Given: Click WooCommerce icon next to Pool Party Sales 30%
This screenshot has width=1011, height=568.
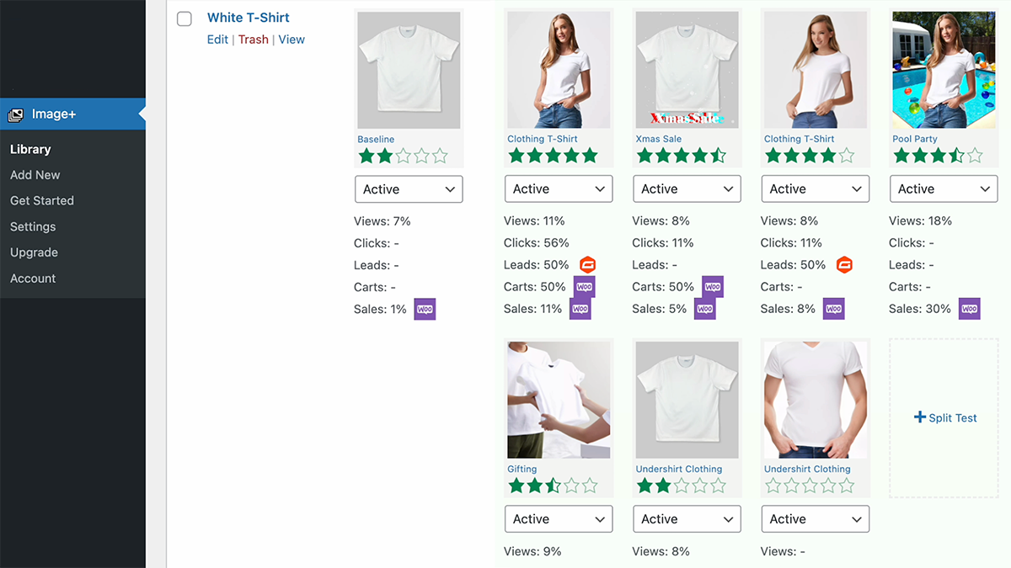Looking at the screenshot, I should click(x=969, y=309).
